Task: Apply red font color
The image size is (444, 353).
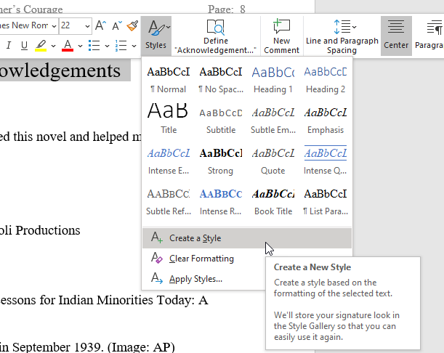Action: 68,45
